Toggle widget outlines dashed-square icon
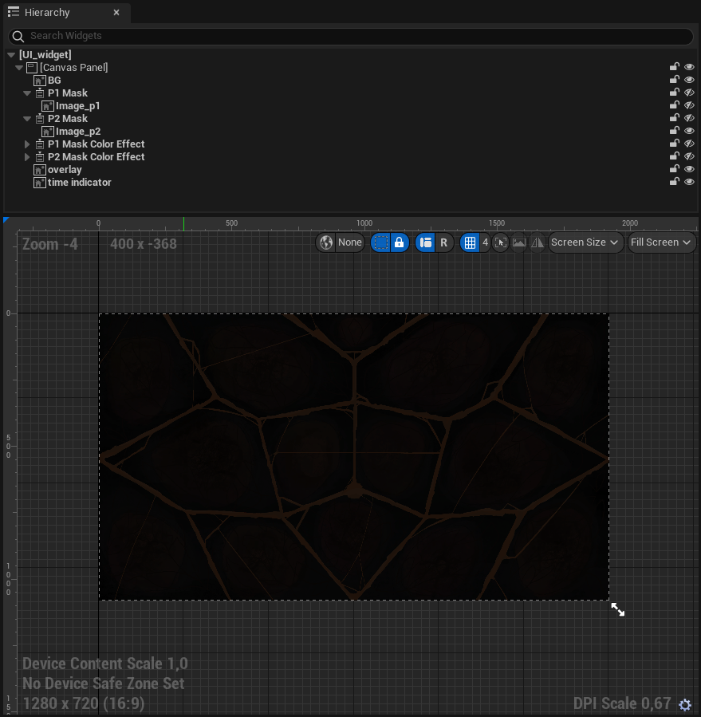This screenshot has width=701, height=717. click(x=381, y=242)
